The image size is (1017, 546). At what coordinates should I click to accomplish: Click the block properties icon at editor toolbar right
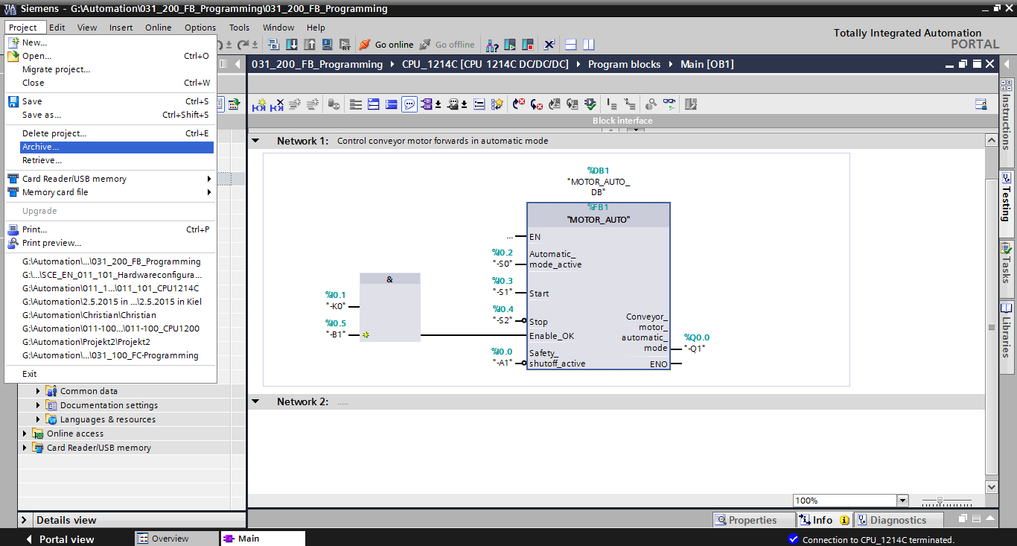click(981, 104)
